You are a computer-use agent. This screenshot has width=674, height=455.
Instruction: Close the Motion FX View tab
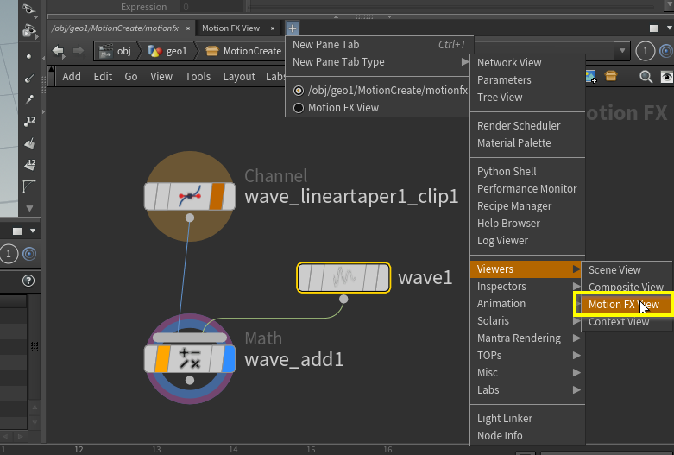coord(273,28)
